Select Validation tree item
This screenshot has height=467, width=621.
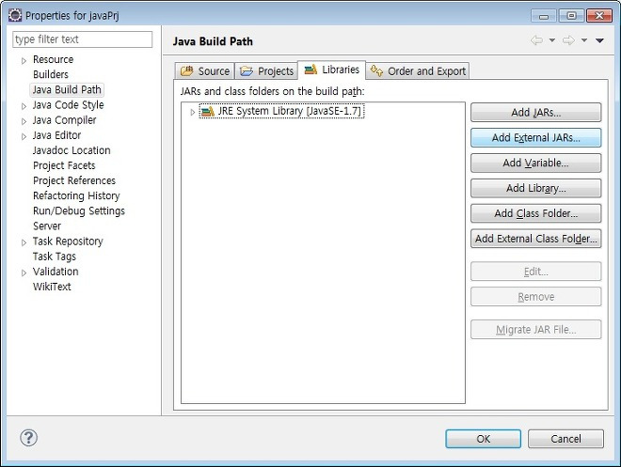pyautogui.click(x=56, y=272)
